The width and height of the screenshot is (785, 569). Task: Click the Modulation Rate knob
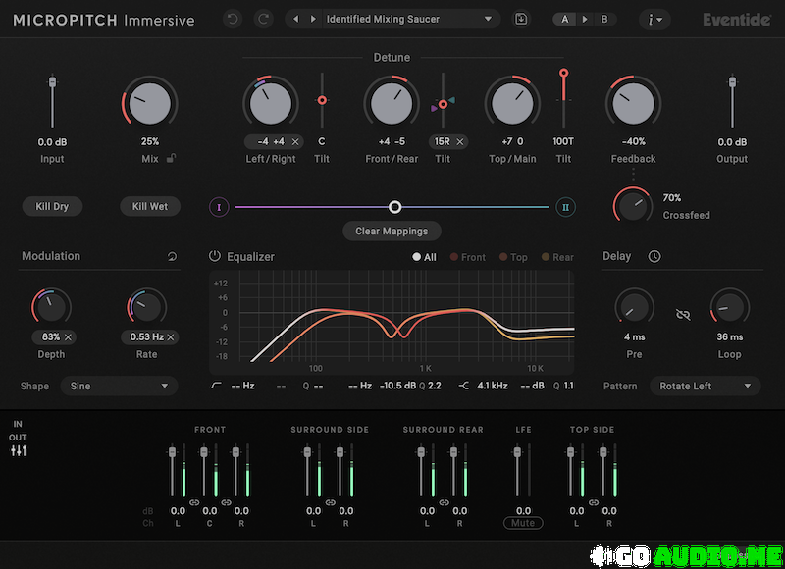click(x=146, y=306)
